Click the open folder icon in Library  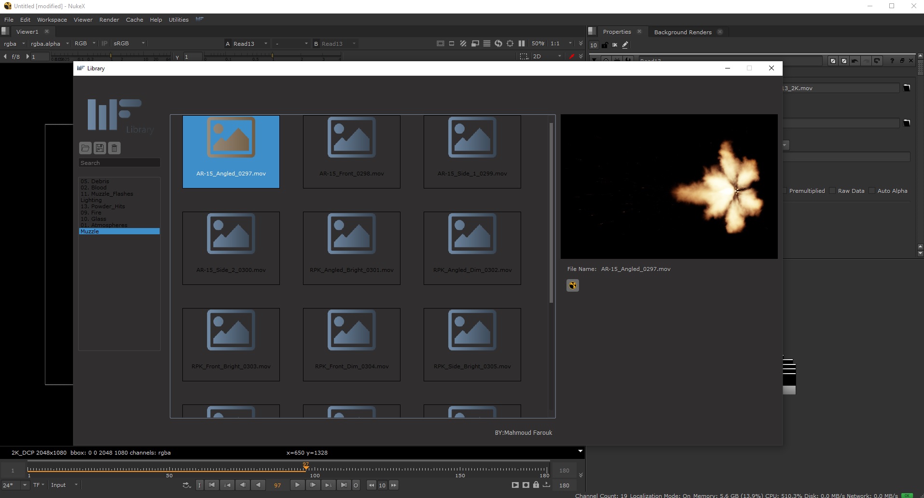click(85, 148)
